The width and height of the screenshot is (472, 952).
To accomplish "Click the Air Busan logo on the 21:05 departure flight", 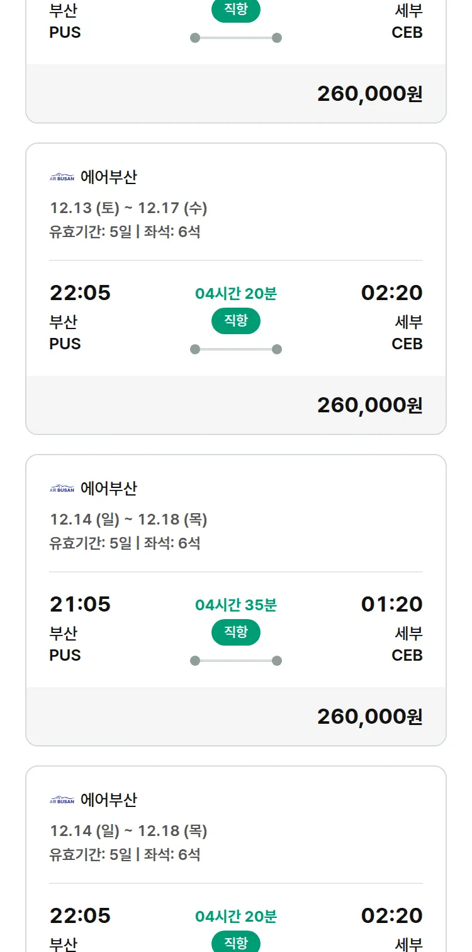I will 62,489.
